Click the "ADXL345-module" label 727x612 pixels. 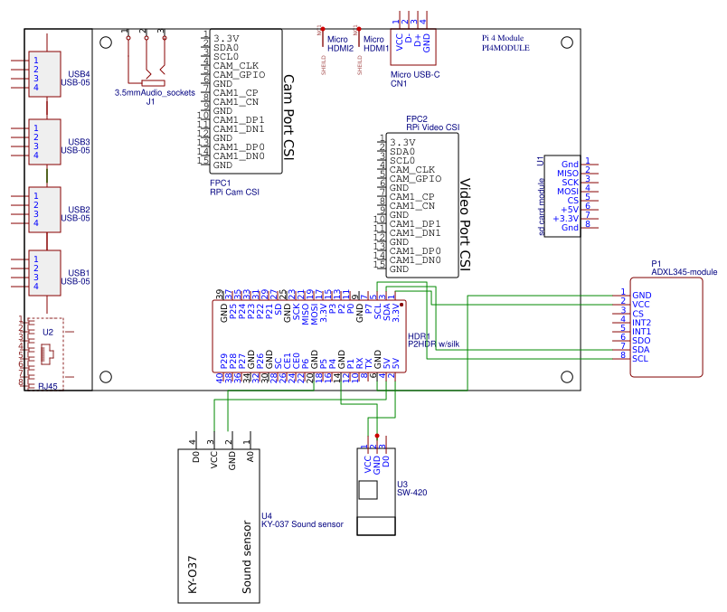685,272
